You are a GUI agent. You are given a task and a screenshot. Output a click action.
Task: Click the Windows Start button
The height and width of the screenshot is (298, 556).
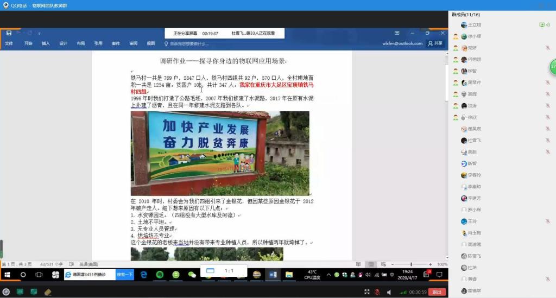(7, 275)
